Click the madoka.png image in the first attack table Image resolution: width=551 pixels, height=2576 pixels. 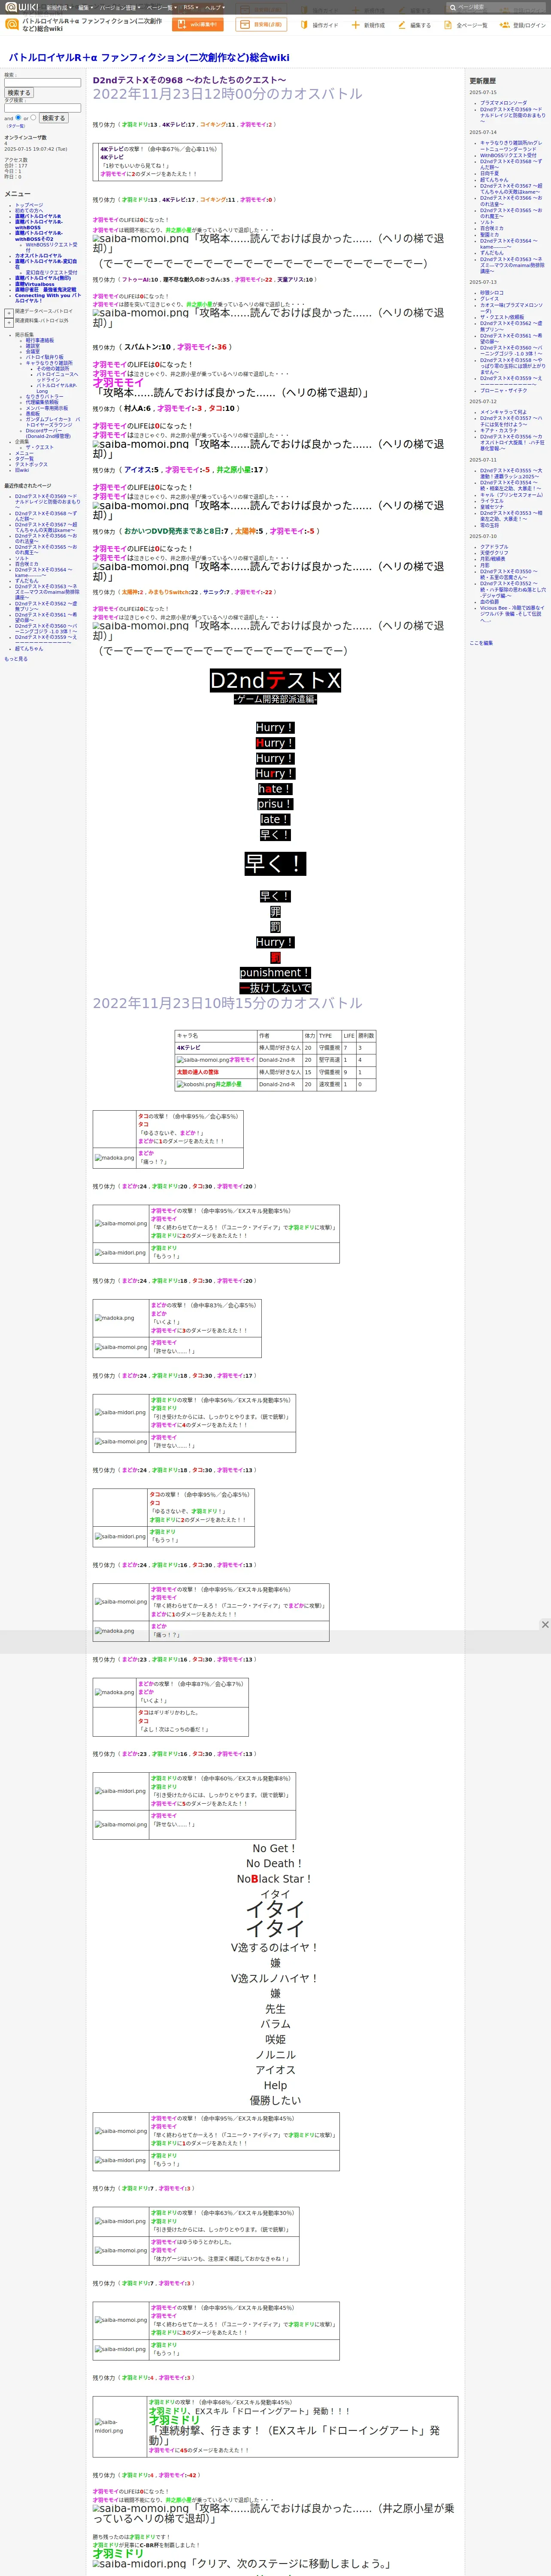point(115,1158)
